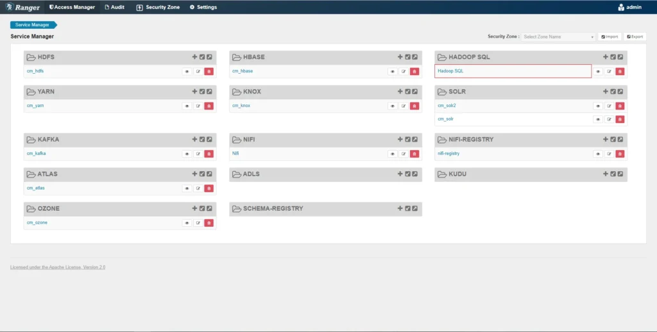This screenshot has height=332, width=657.
Task: View cm_yarn details using eye icon
Action: click(187, 106)
